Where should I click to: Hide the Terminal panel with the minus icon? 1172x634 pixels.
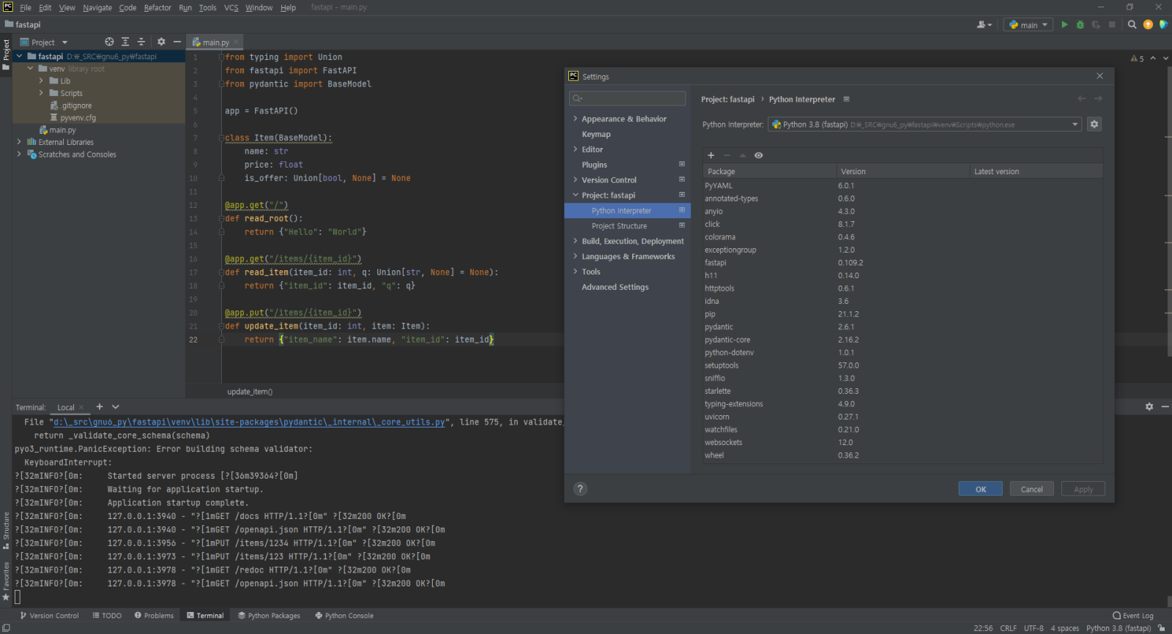point(1165,406)
